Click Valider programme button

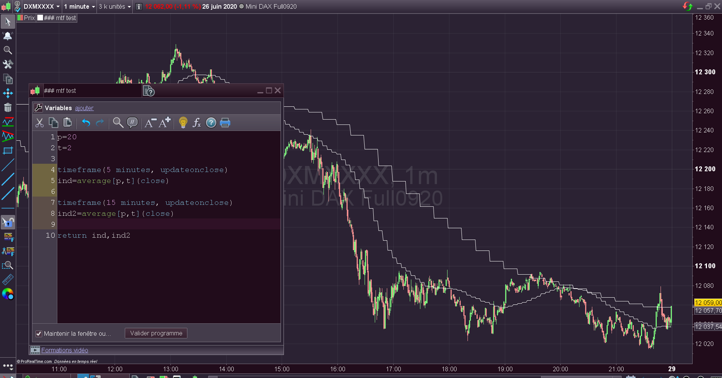[x=156, y=333]
